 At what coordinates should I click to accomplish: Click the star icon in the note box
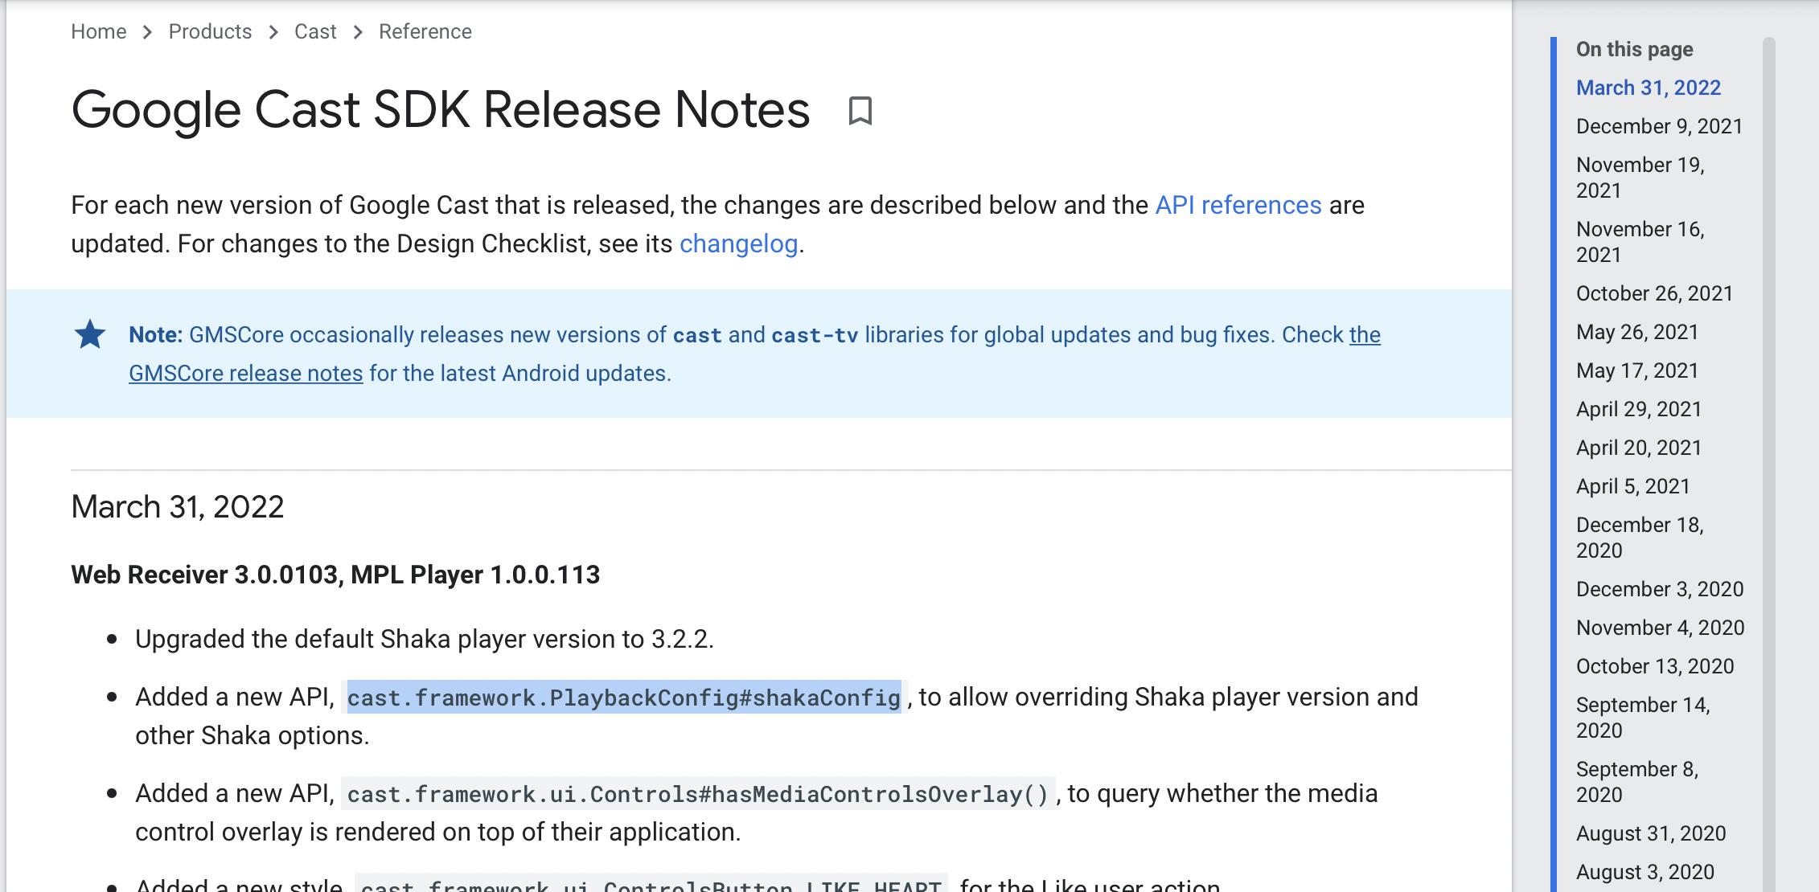pyautogui.click(x=90, y=334)
